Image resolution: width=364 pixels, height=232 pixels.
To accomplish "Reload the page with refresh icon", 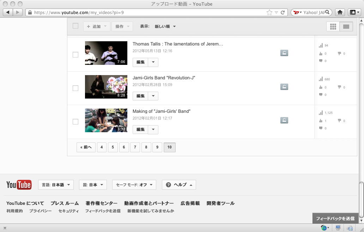I will click(283, 12).
